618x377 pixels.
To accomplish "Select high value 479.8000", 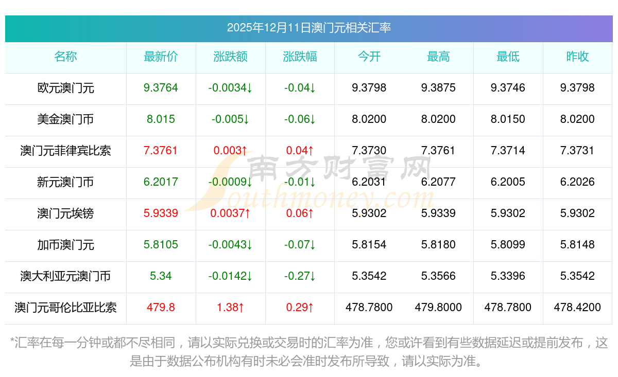I will click(438, 308).
